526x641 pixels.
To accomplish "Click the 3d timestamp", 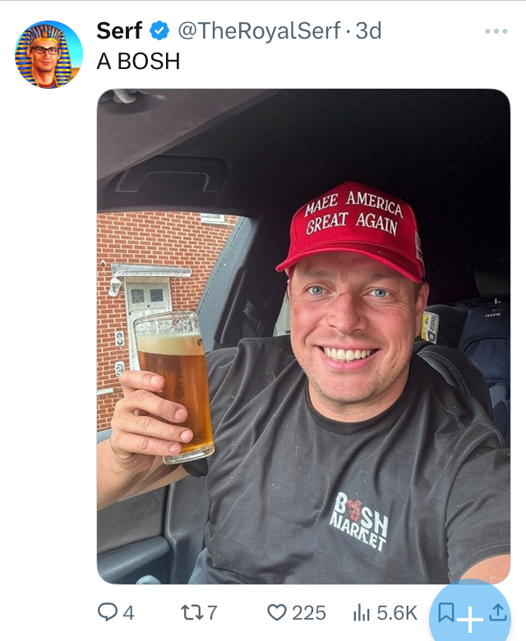I will (x=368, y=30).
